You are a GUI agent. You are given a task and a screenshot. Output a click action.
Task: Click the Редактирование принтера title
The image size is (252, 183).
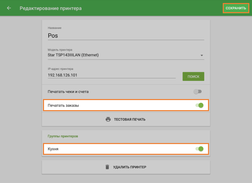click(50, 8)
